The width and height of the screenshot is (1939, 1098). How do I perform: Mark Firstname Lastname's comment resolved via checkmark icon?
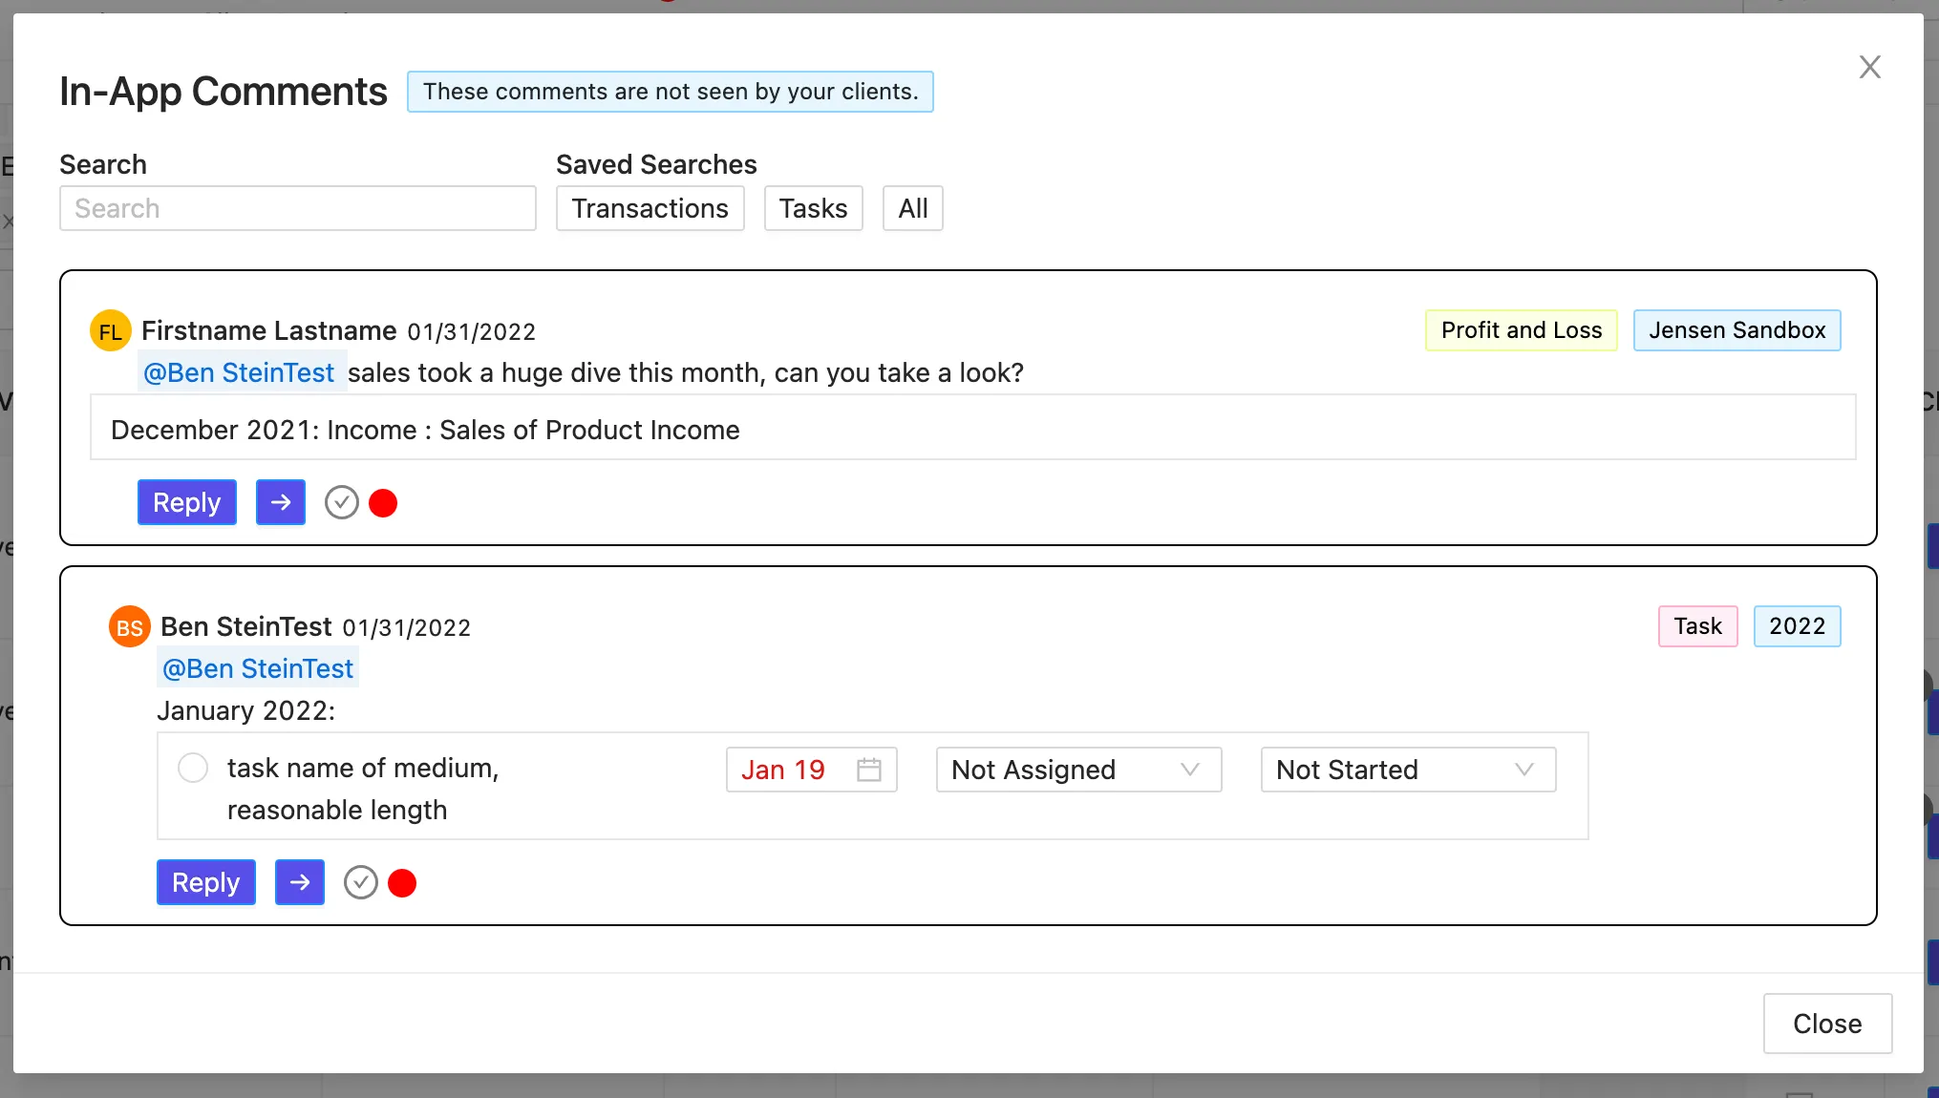(x=342, y=502)
